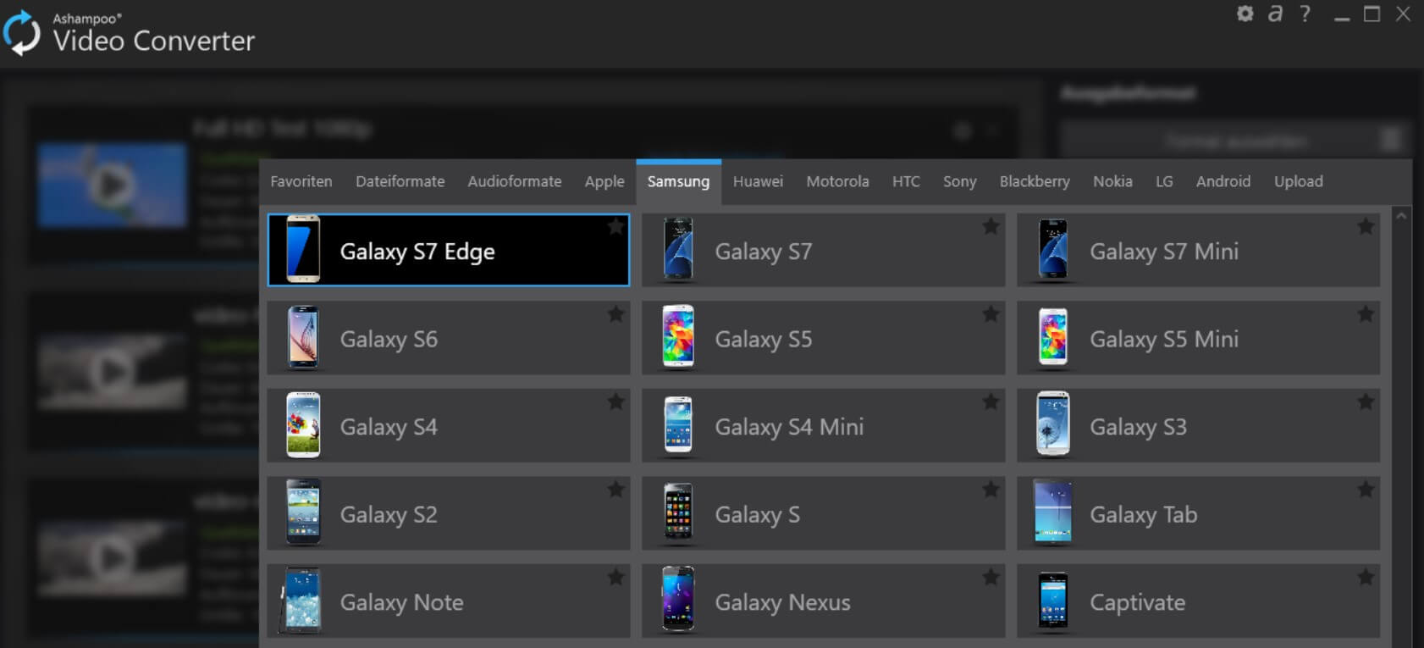This screenshot has height=648, width=1424.
Task: Pick the Galaxy Nexus preset
Action: [823, 601]
